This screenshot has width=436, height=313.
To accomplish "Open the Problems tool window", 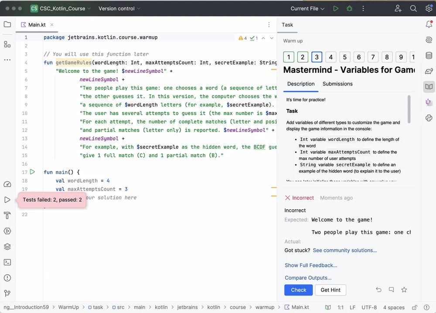I will (7, 278).
